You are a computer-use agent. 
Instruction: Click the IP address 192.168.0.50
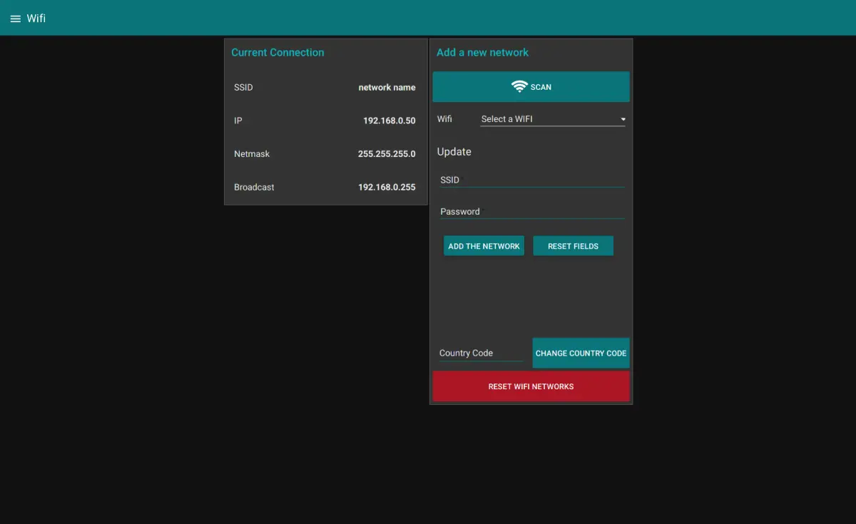[x=389, y=120]
